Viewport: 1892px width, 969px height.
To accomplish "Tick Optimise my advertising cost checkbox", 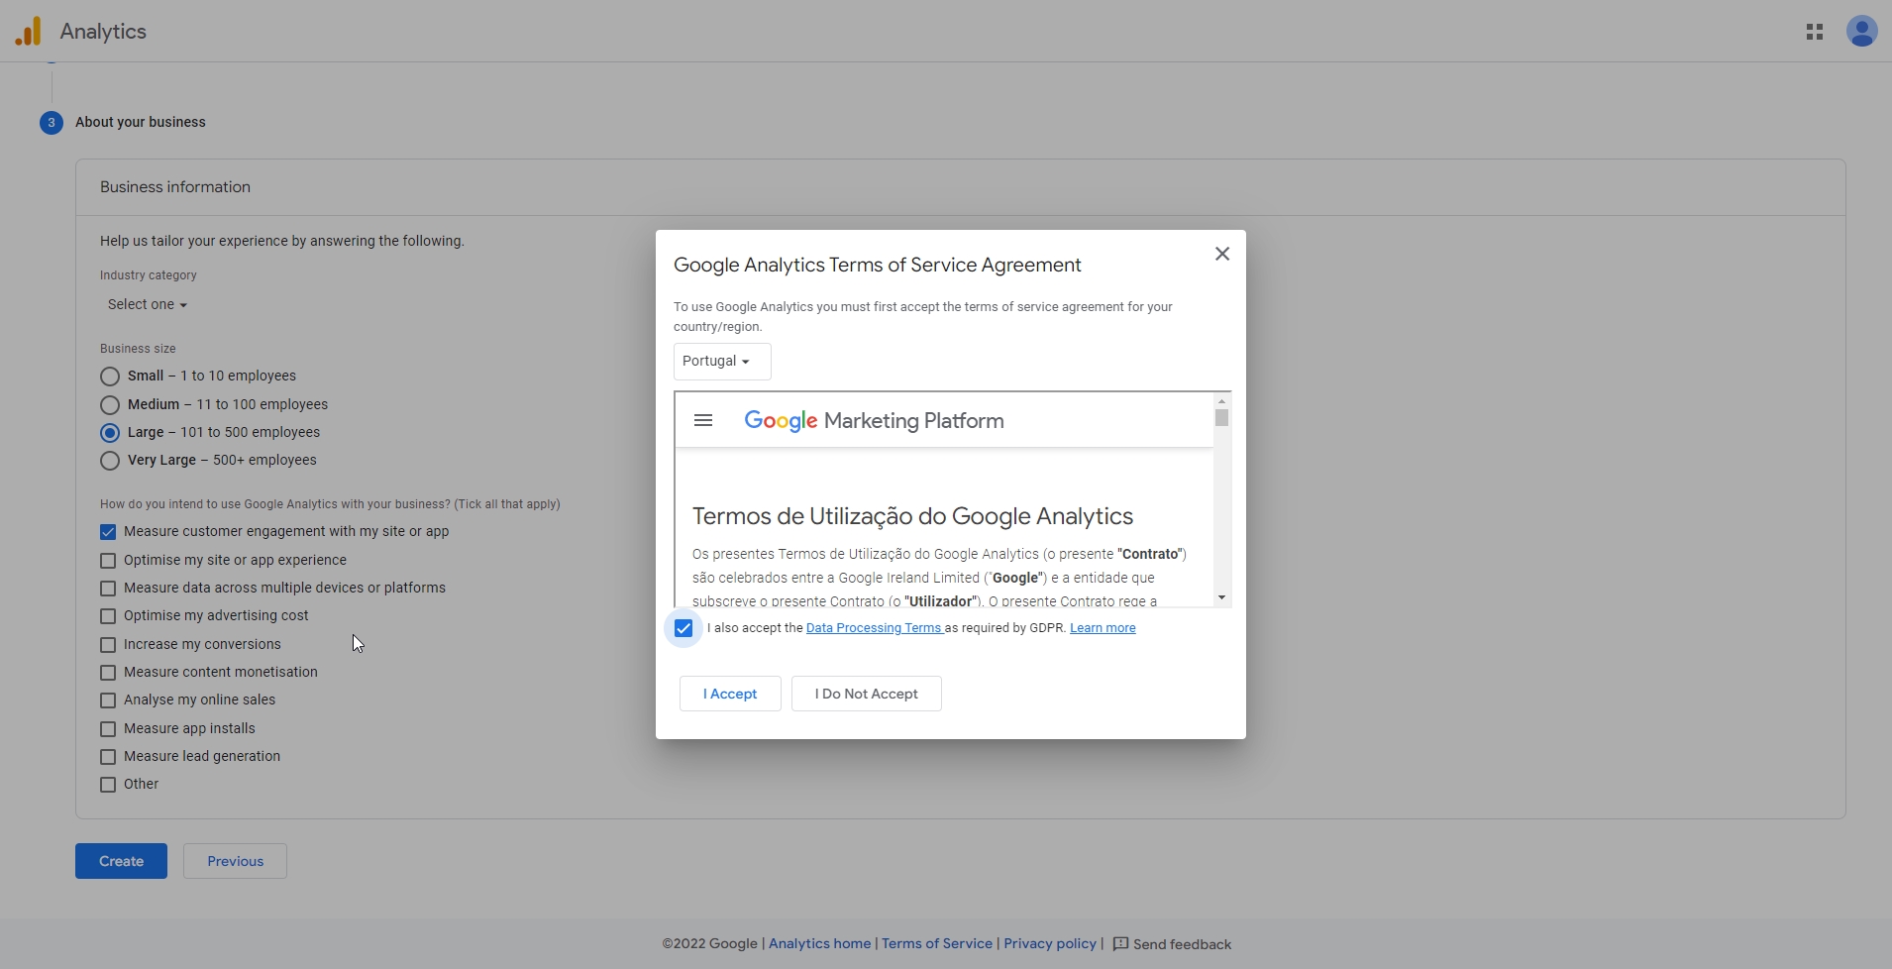I will pos(108,616).
